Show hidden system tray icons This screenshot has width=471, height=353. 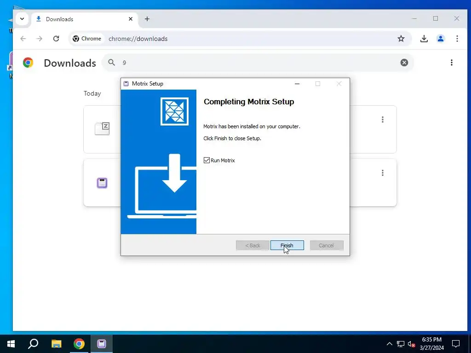click(389, 344)
